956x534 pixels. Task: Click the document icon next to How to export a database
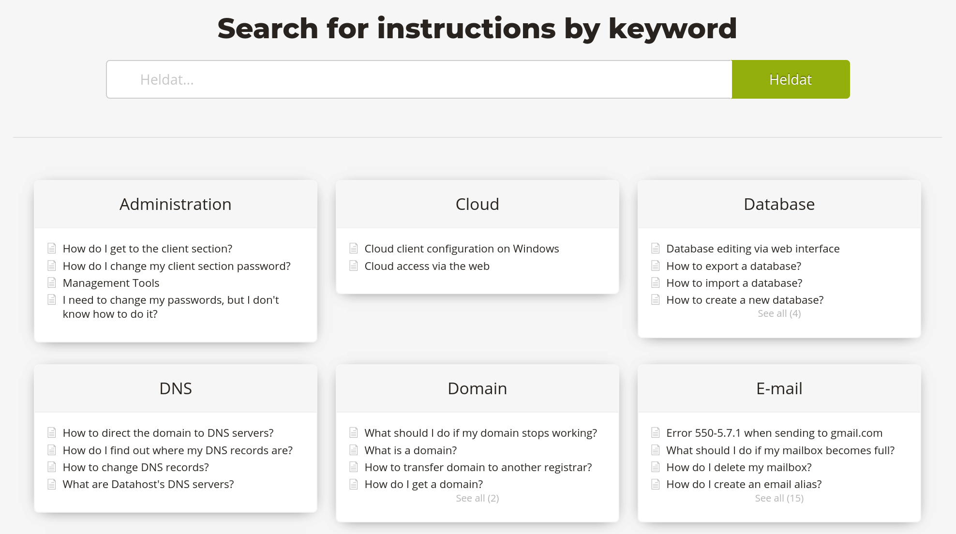[656, 266]
